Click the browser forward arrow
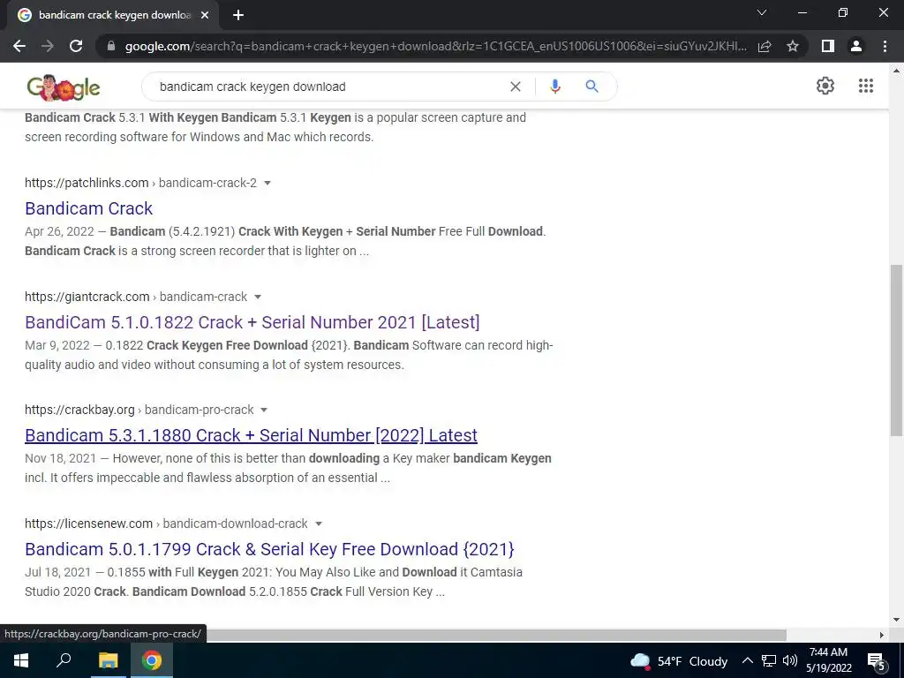This screenshot has height=678, width=904. pyautogui.click(x=48, y=46)
